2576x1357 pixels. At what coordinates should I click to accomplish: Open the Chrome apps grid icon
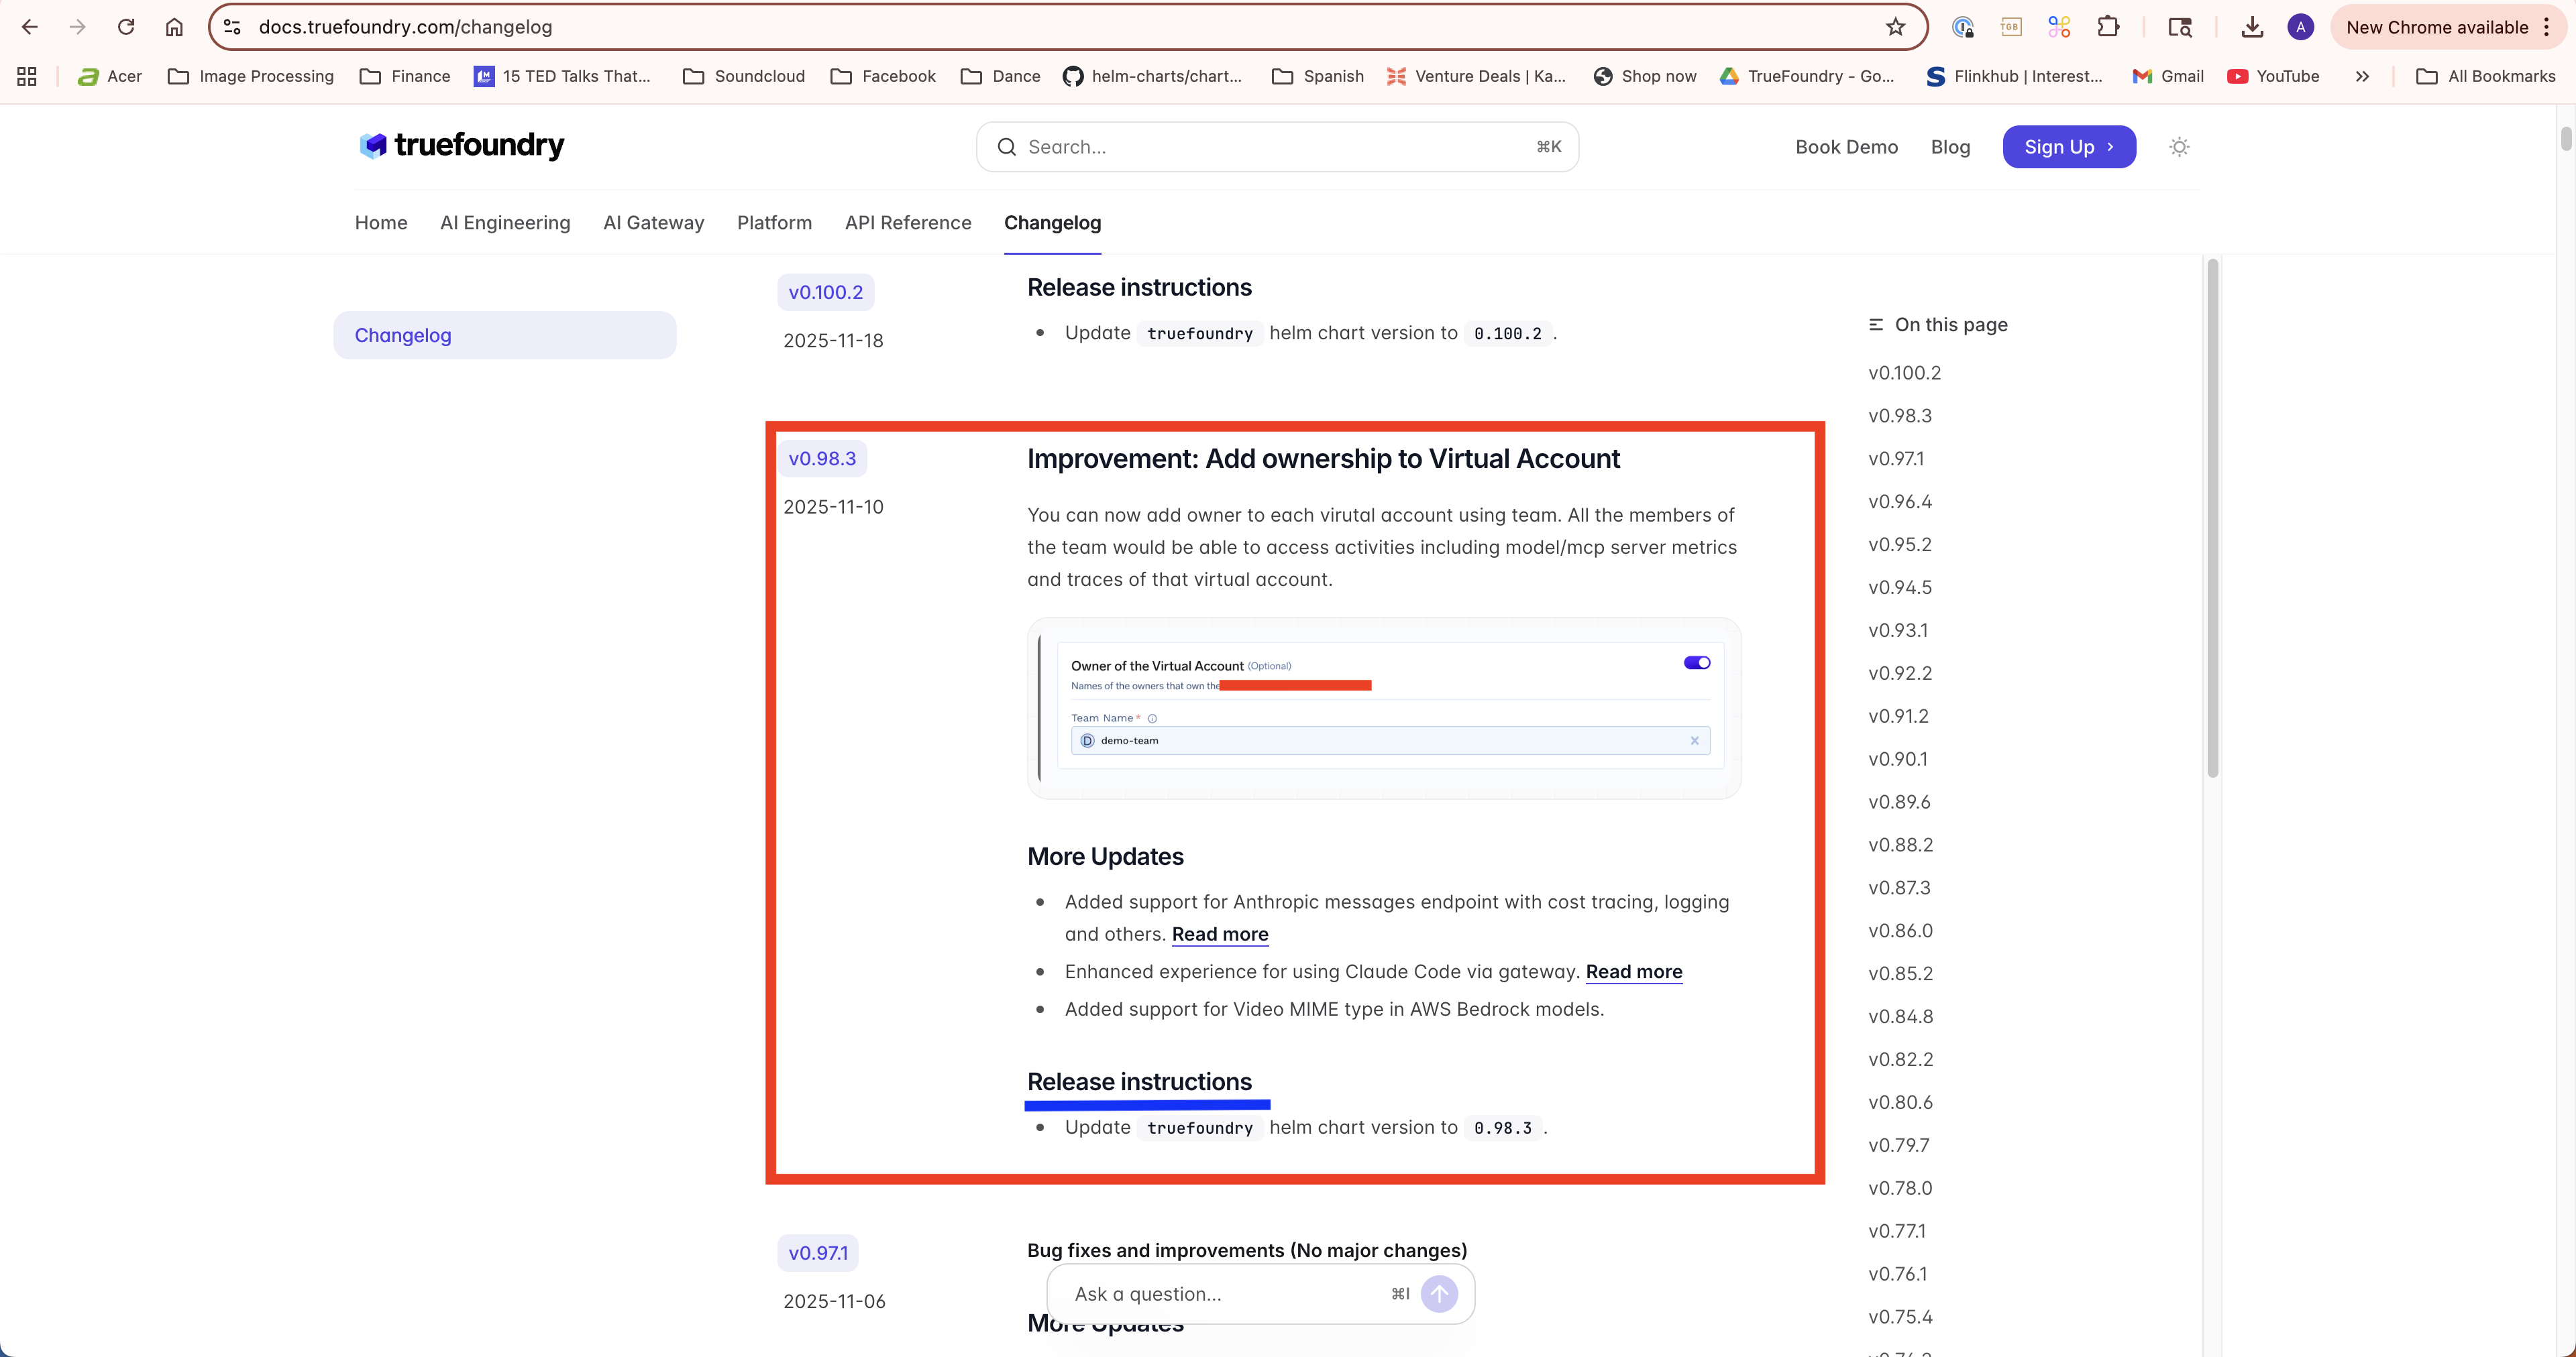[27, 76]
